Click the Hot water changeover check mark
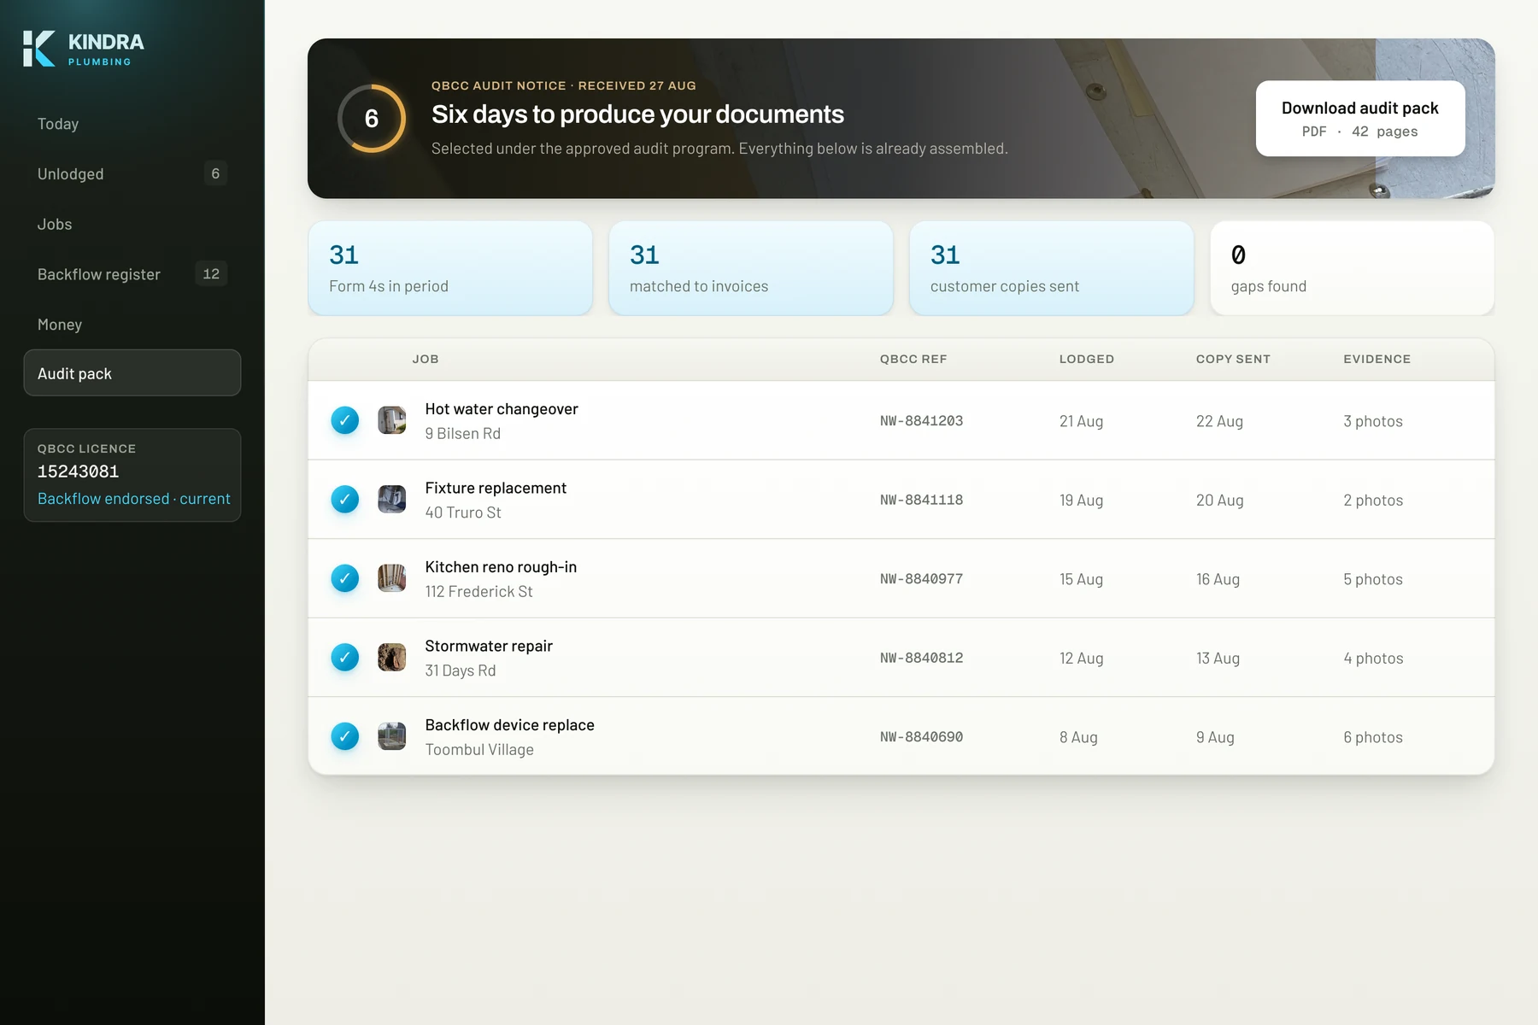This screenshot has width=1538, height=1025. point(345,420)
